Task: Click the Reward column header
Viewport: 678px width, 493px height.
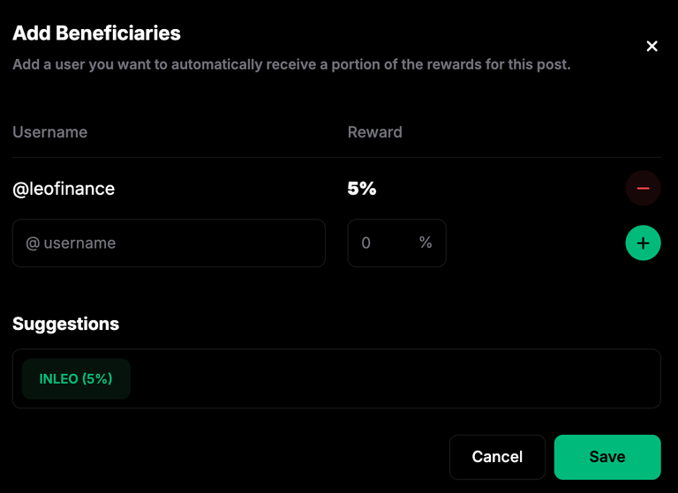Action: click(x=375, y=132)
